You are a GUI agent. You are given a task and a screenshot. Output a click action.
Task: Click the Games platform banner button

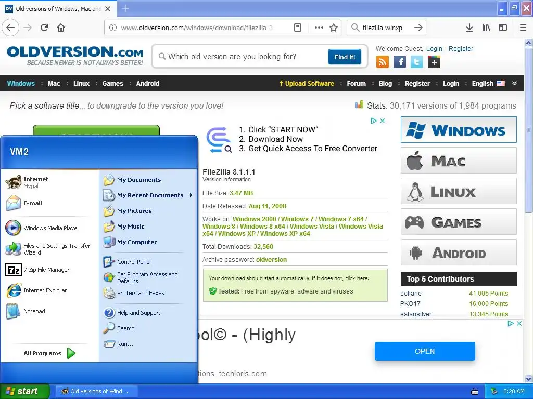[459, 222]
